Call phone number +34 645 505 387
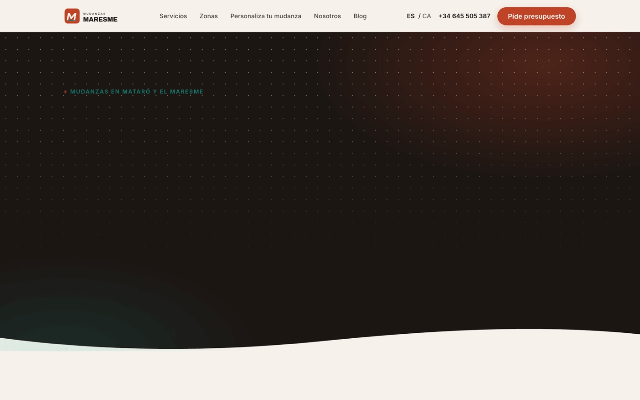 [464, 16]
